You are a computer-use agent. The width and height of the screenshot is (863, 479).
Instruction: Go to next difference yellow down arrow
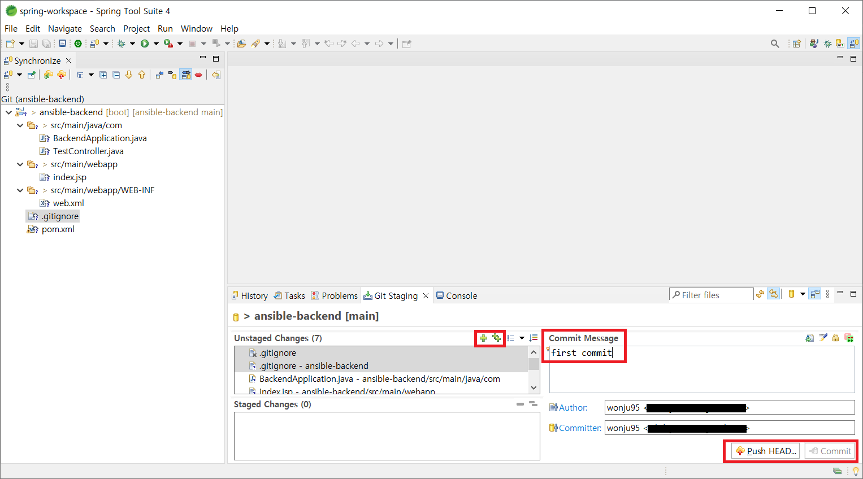[129, 75]
